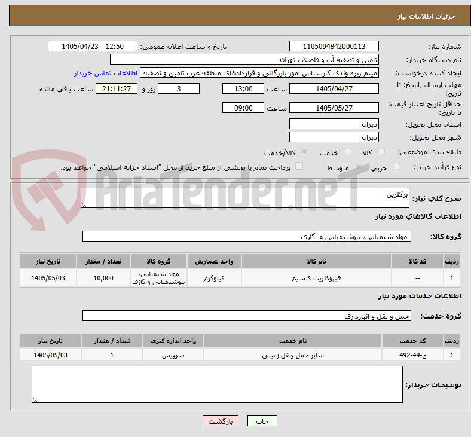
Task: Click the کیلوگرم unit cell
Action: [214, 278]
